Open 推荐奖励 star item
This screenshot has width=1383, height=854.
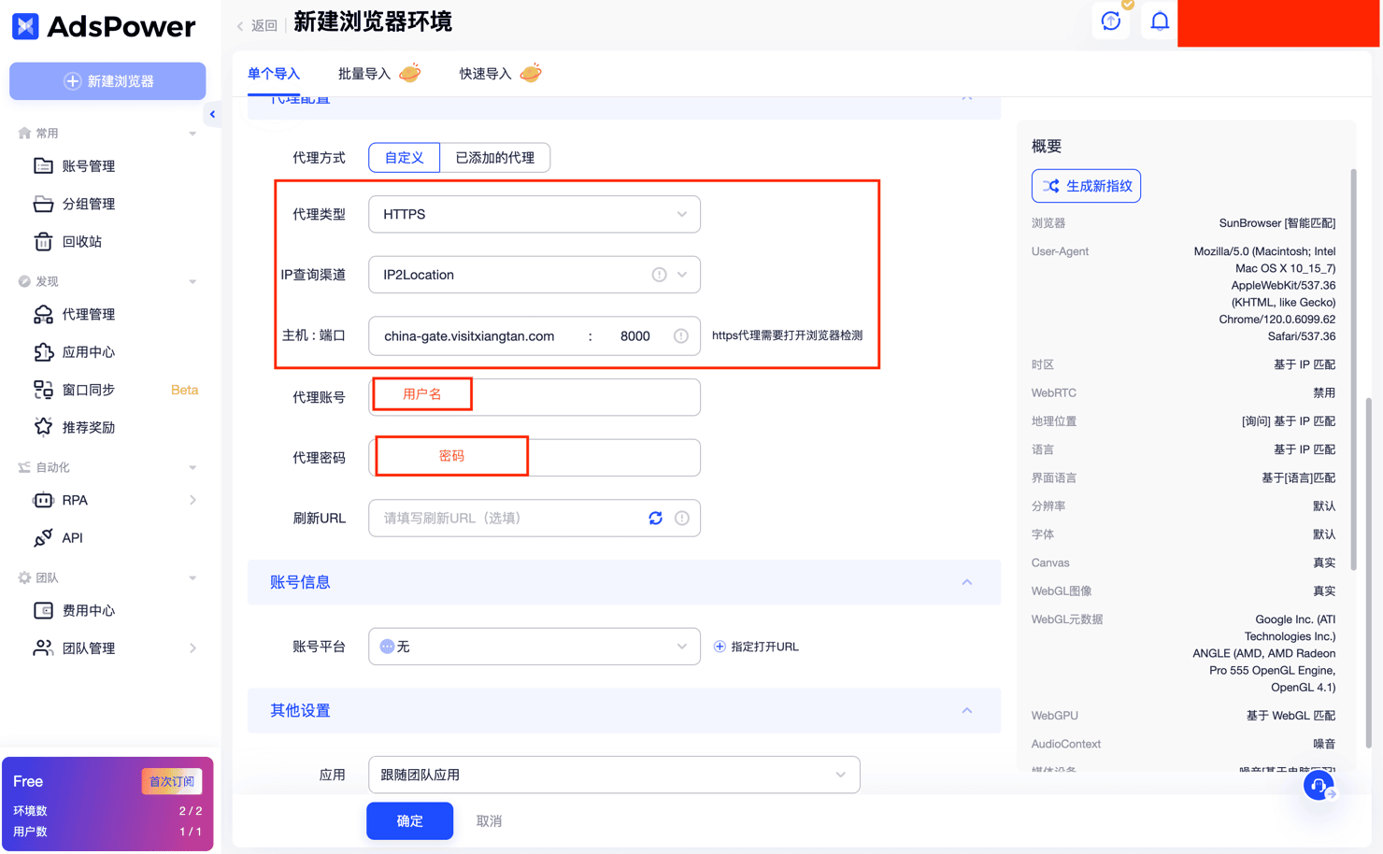point(88,427)
